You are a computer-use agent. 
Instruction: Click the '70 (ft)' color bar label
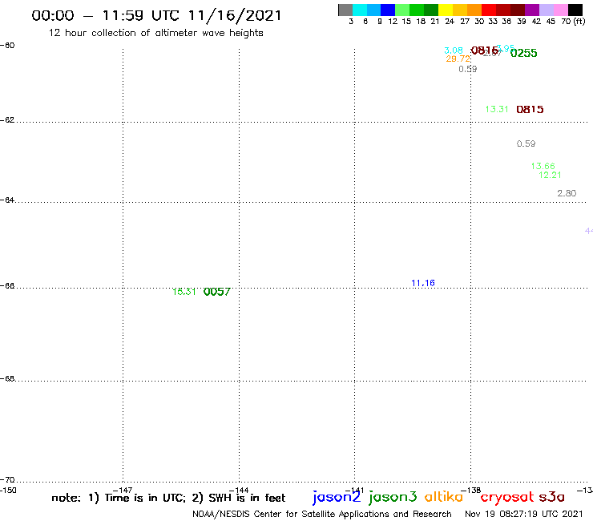[573, 22]
